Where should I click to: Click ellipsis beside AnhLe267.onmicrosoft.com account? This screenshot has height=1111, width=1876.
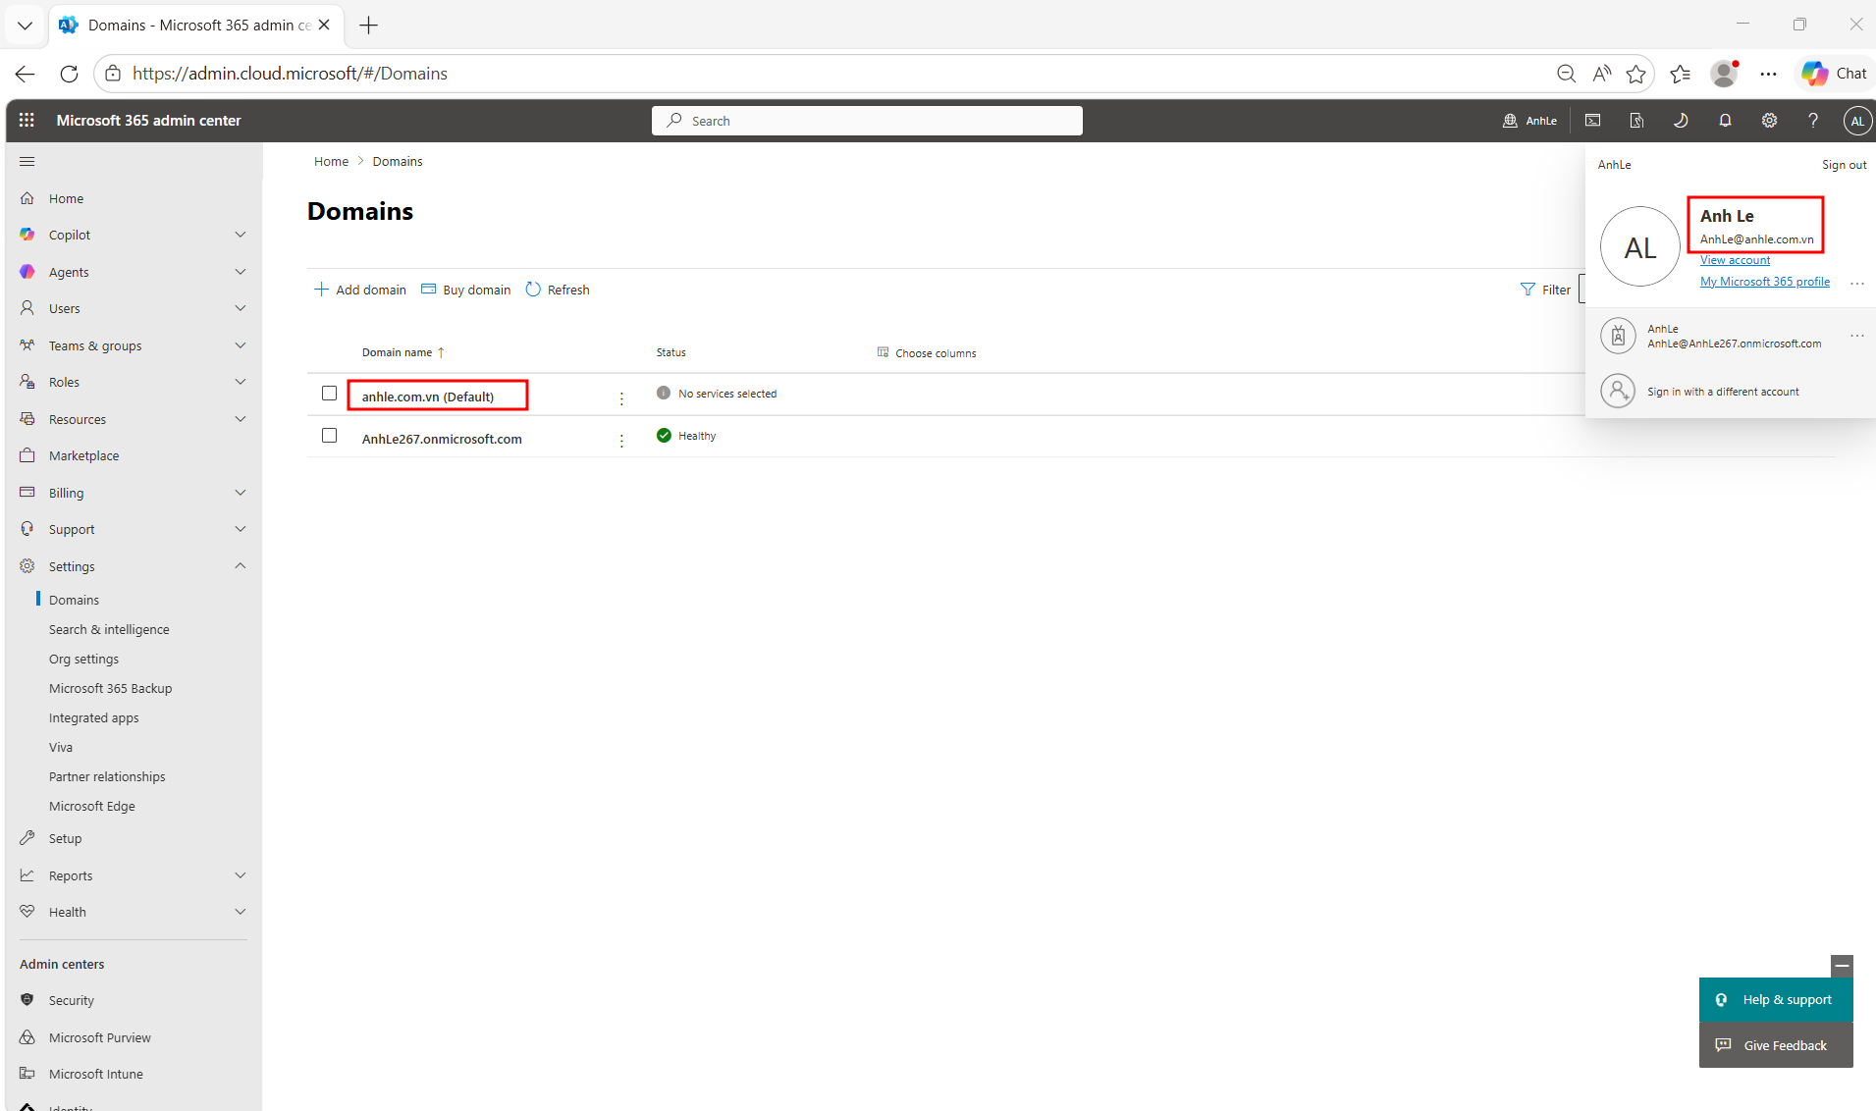click(x=1857, y=336)
